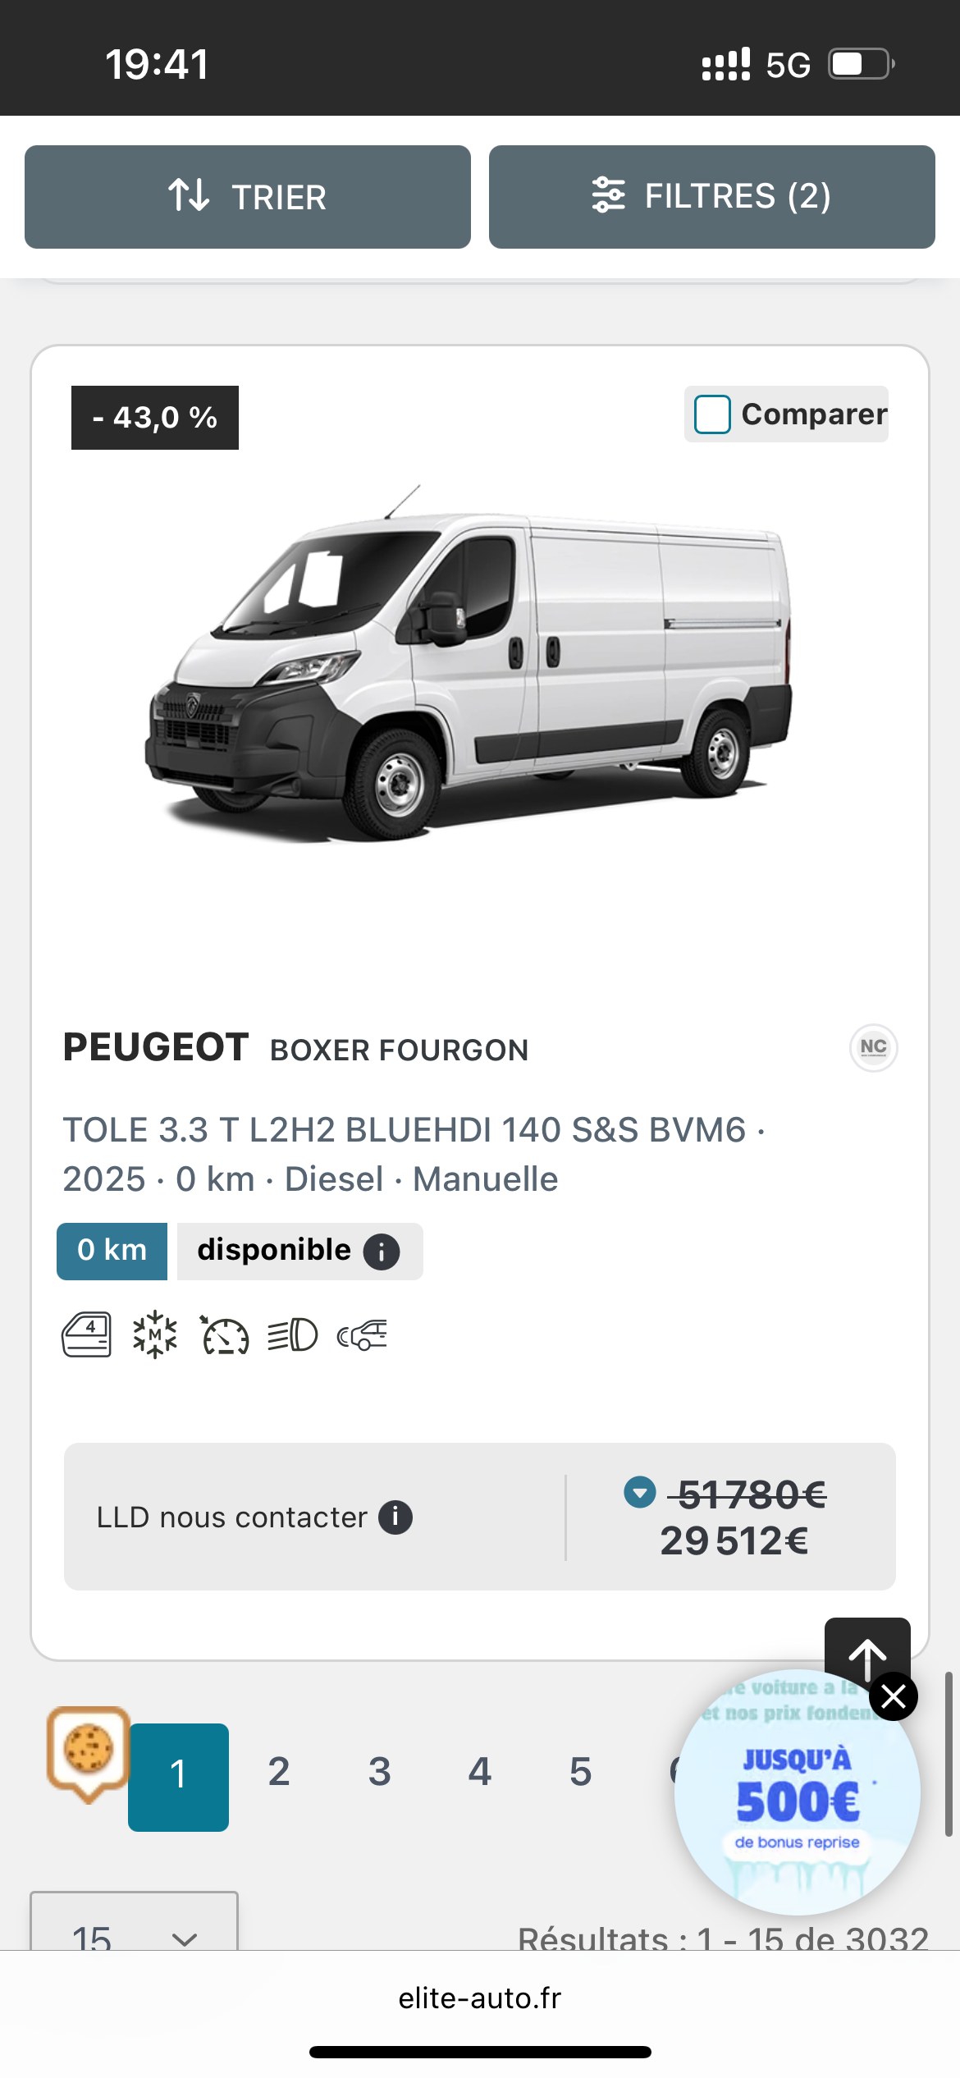Viewport: 960px width, 2078px height.
Task: Tap the headlights feature icon
Action: [x=292, y=1334]
